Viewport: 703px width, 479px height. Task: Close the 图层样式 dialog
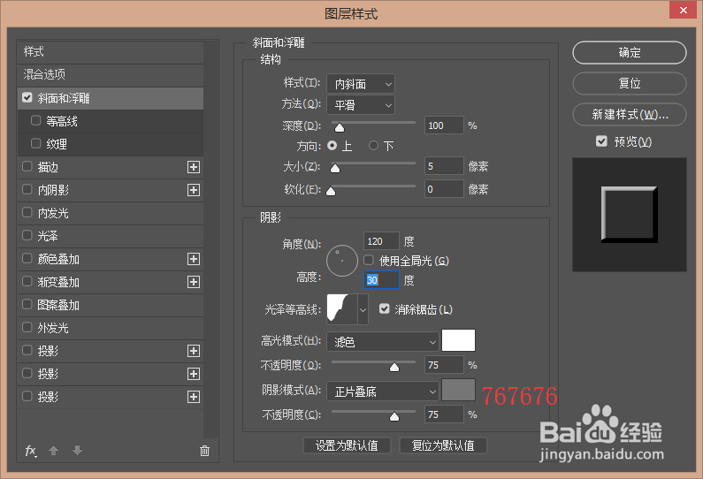pos(683,10)
